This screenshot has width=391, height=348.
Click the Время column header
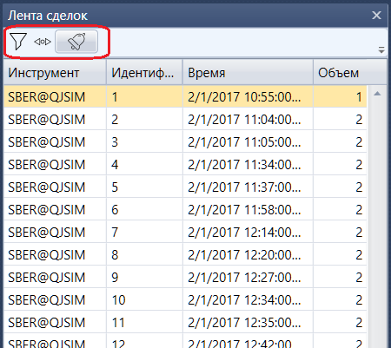[248, 72]
